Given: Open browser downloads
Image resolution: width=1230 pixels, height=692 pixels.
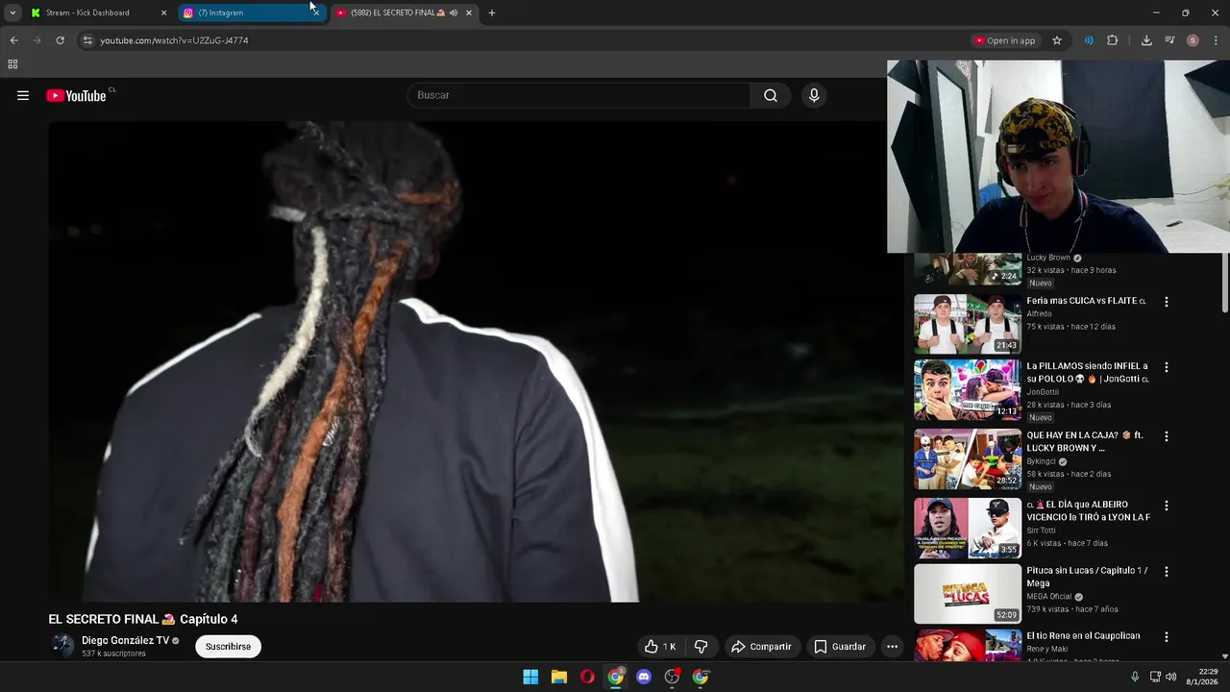Looking at the screenshot, I should 1146,40.
